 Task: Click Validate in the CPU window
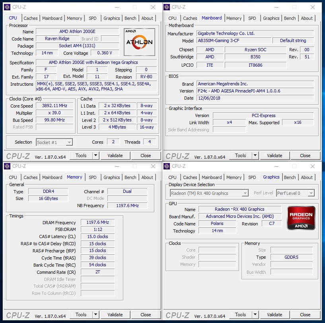(x=115, y=156)
